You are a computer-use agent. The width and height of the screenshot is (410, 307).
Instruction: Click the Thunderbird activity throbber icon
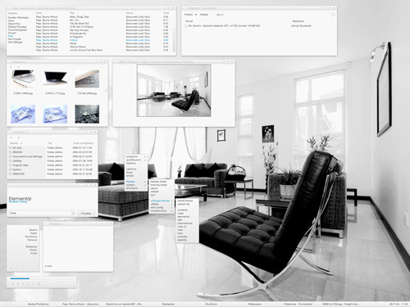click(x=333, y=15)
